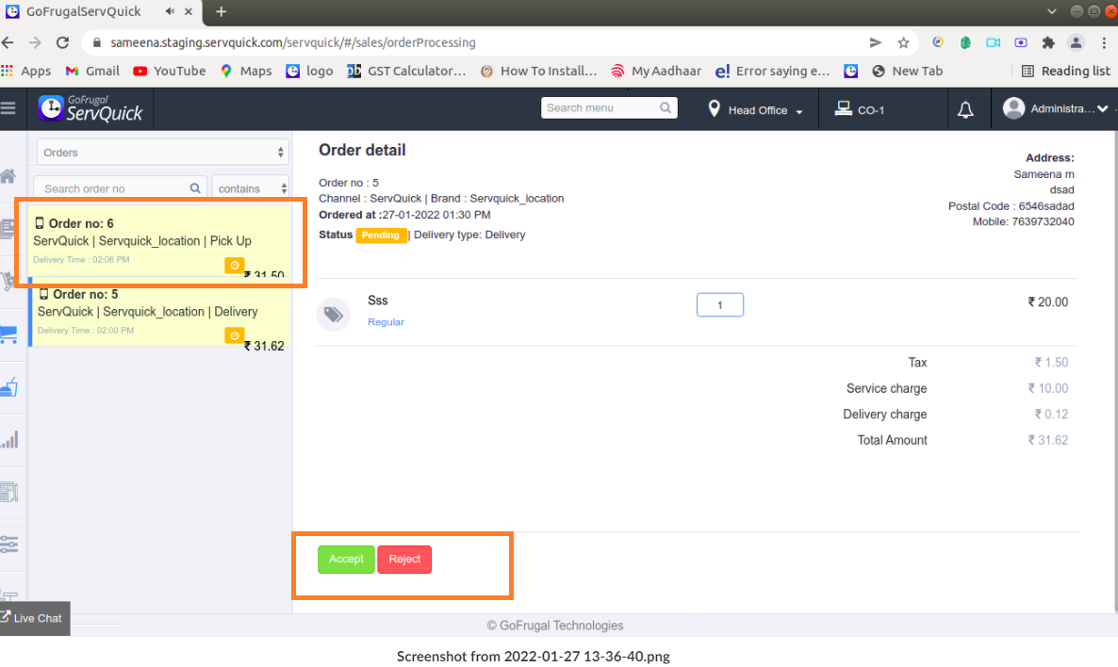Mute the GoFrugalServQuick tab audio
The image size is (1118, 667).
pos(170,11)
